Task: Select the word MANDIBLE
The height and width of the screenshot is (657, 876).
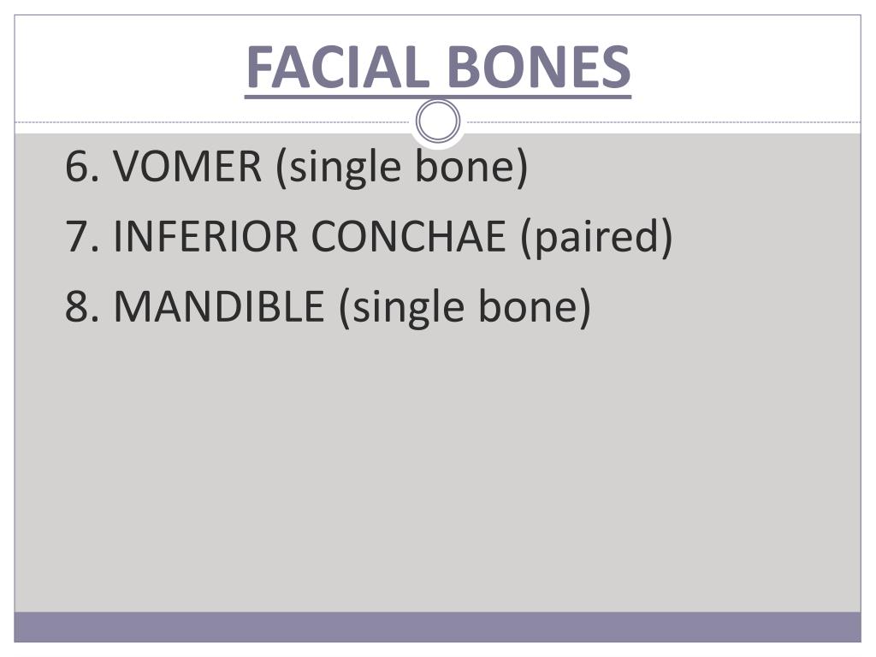Action: [219, 306]
